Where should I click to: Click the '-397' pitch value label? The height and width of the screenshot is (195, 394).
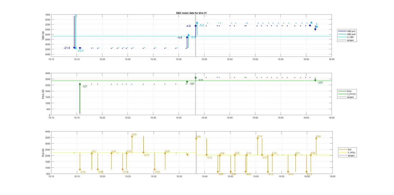[x=320, y=83]
